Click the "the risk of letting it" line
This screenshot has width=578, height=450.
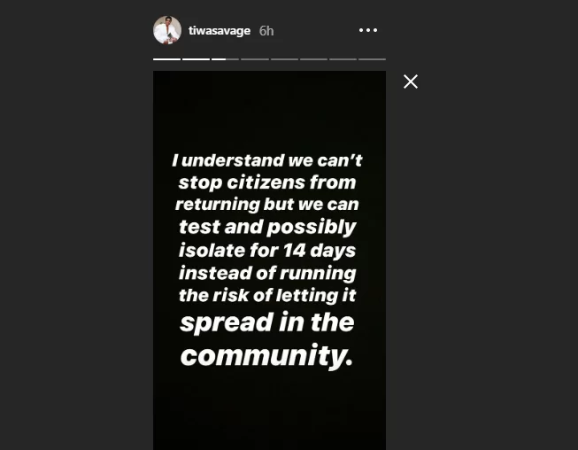pyautogui.click(x=267, y=294)
